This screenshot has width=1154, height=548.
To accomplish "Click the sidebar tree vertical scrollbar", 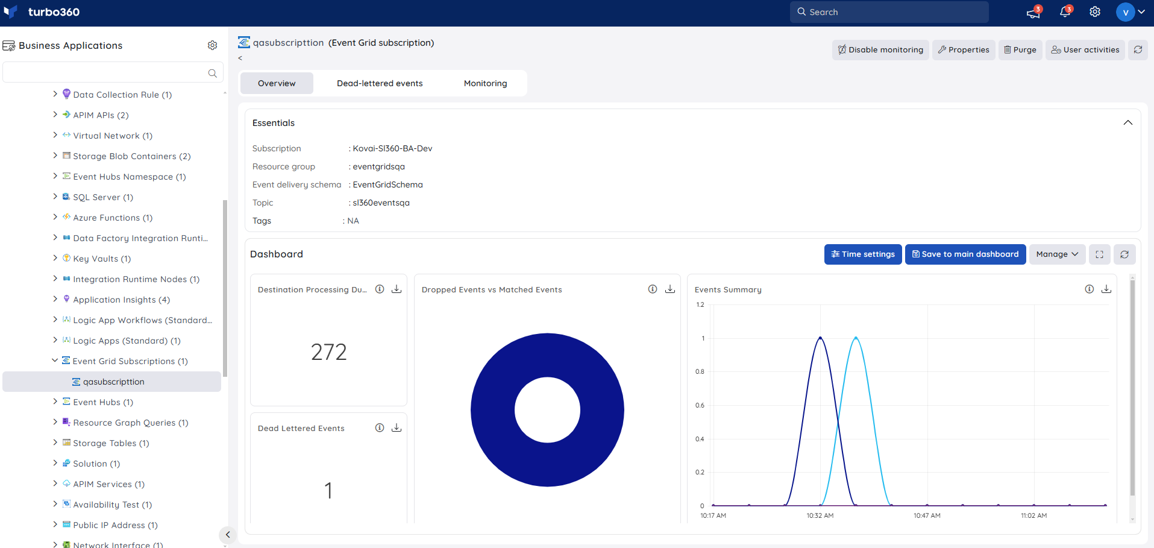I will [x=225, y=288].
